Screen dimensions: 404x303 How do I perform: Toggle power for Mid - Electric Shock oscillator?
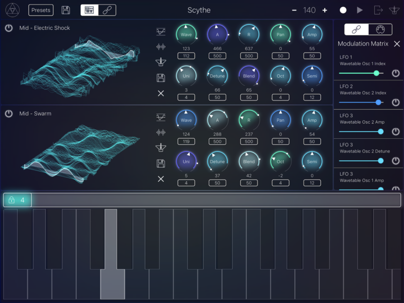9,28
